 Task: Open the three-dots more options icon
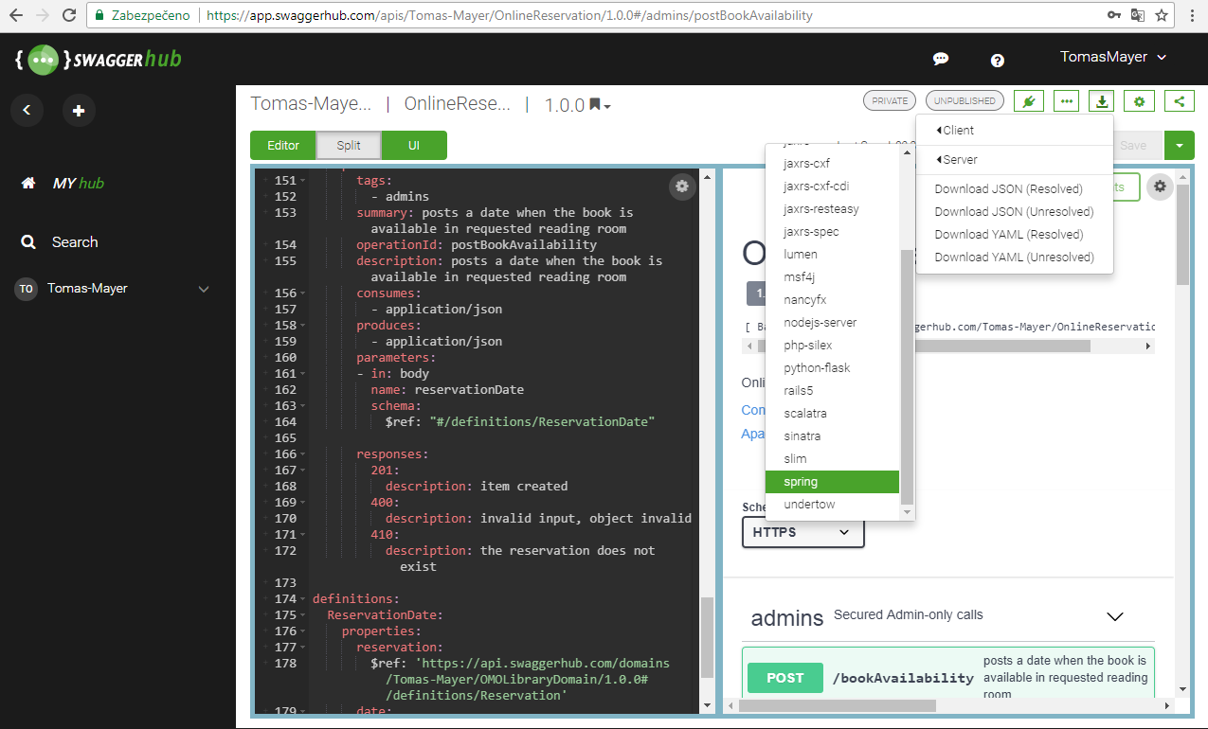pyautogui.click(x=1066, y=101)
